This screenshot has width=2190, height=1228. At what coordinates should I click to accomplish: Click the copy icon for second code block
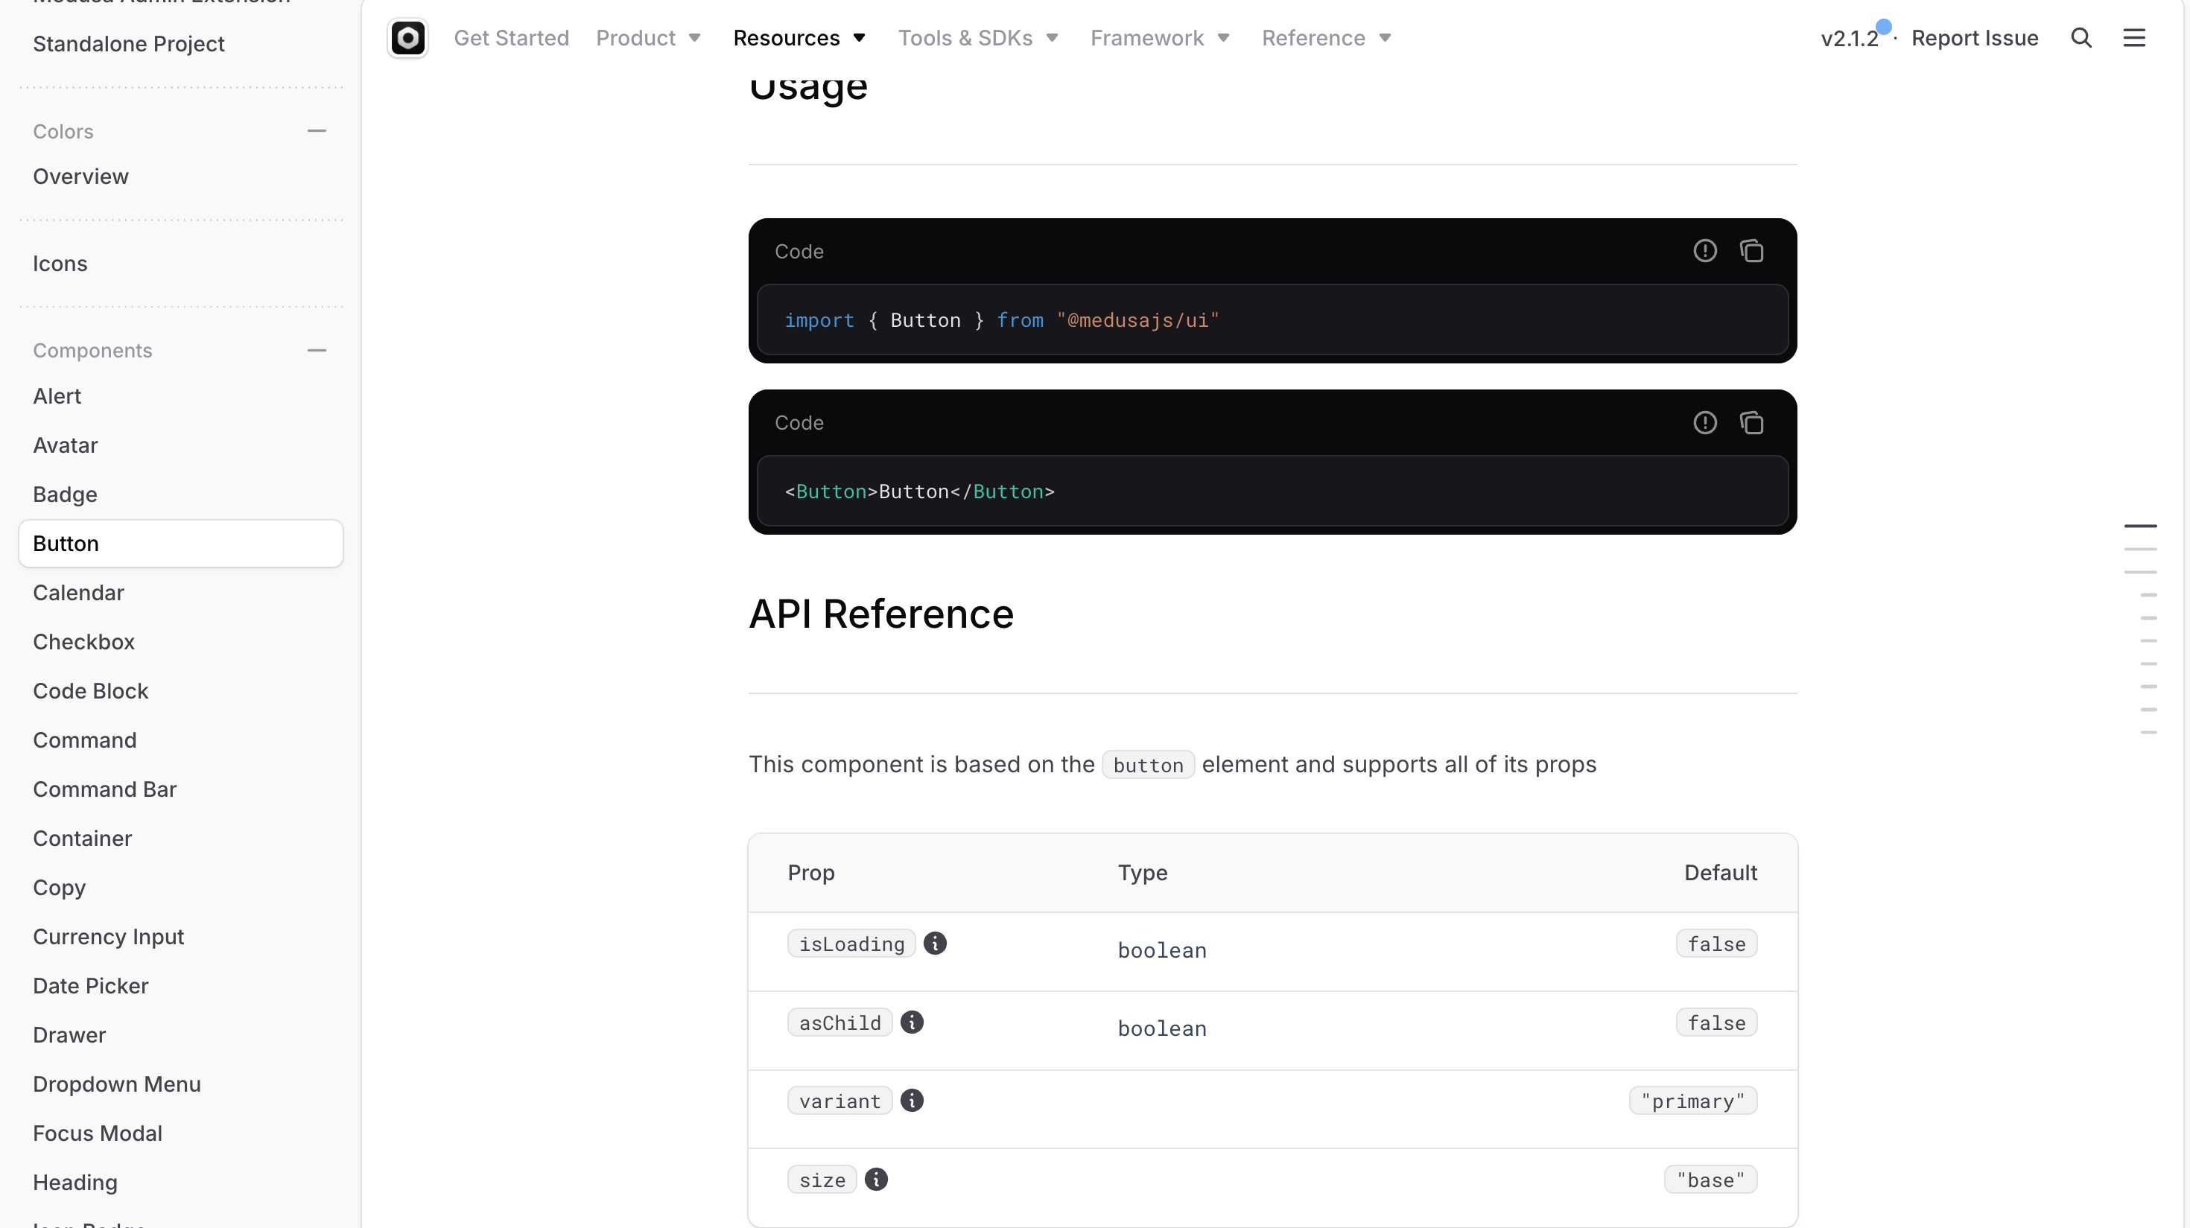click(1751, 422)
